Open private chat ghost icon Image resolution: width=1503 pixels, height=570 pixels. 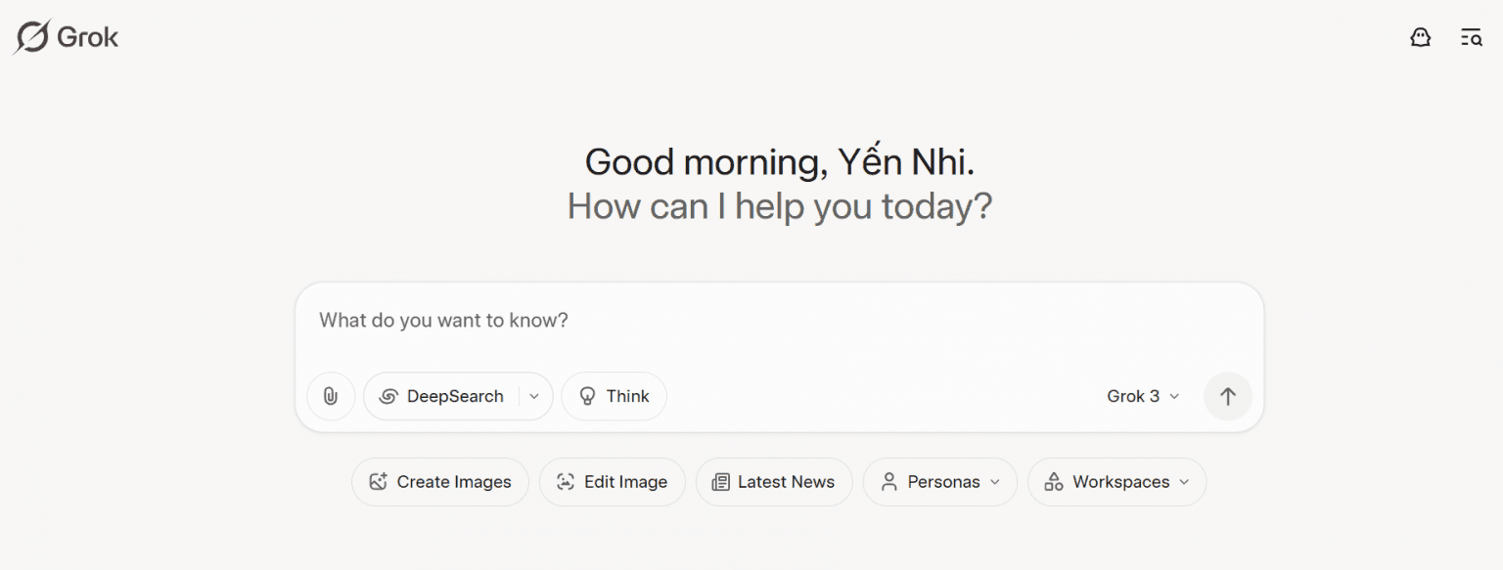[1420, 37]
